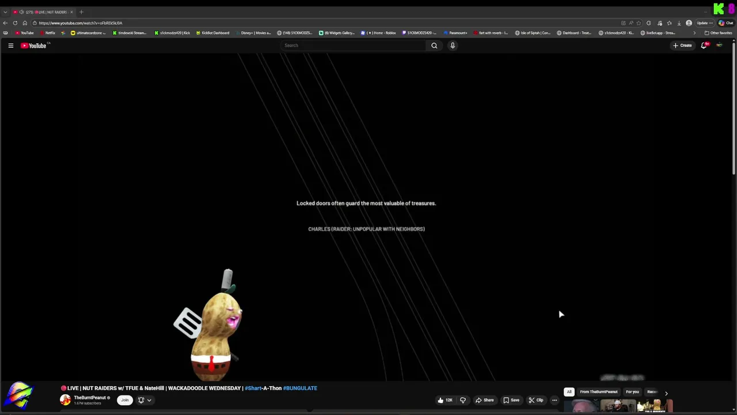Open the Copilot Chat button
The height and width of the screenshot is (415, 737).
725,23
